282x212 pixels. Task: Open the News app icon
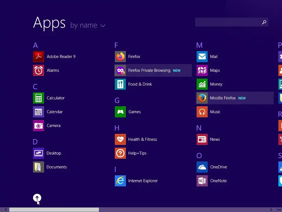click(202, 139)
